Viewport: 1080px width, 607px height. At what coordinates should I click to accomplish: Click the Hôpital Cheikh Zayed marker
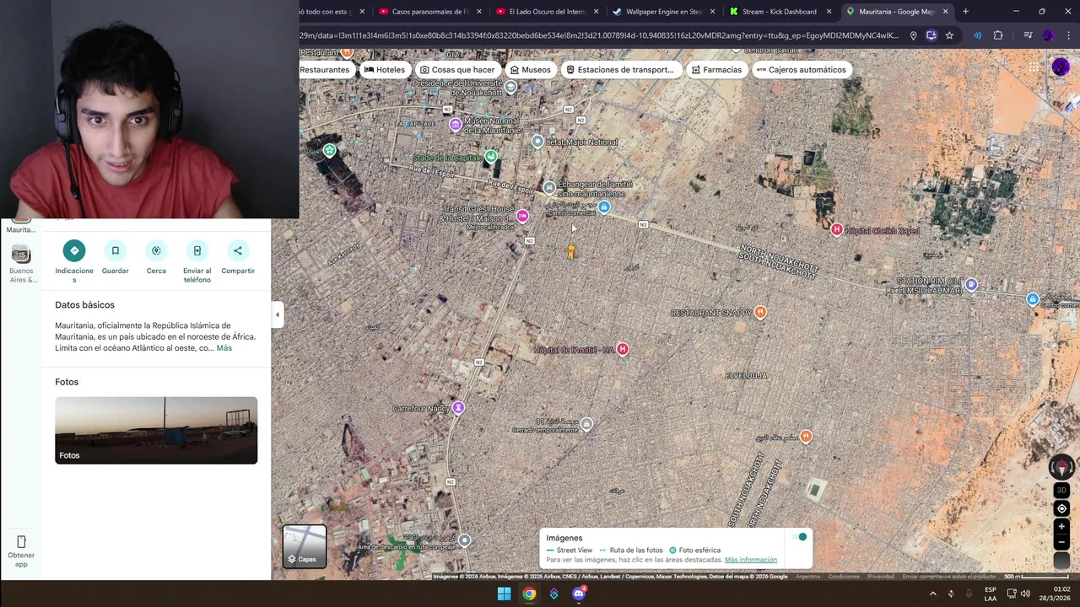click(x=837, y=230)
